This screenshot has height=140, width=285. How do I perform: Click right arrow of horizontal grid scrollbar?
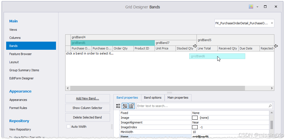click(272, 88)
